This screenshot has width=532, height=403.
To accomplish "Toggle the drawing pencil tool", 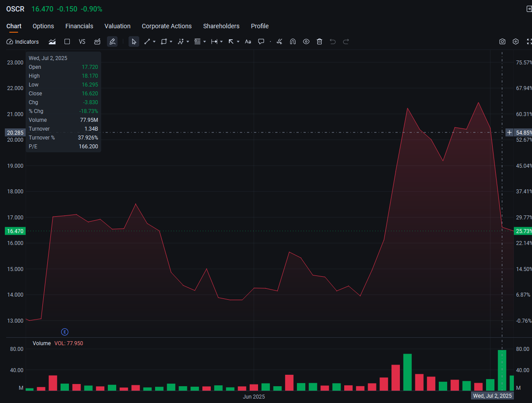I will (112, 41).
